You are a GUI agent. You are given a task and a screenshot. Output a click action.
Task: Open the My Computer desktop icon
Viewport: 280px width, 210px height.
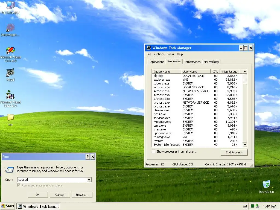point(11,7)
